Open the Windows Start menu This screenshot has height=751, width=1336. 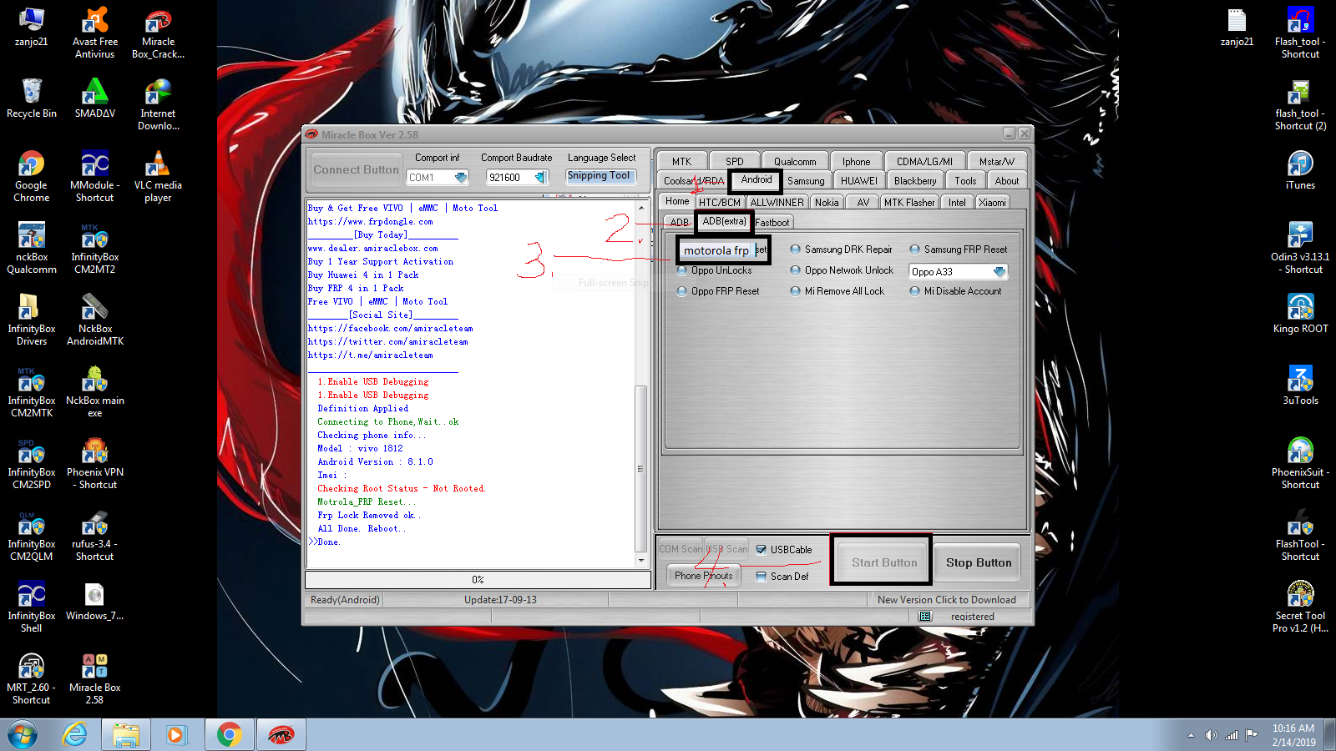click(x=23, y=735)
